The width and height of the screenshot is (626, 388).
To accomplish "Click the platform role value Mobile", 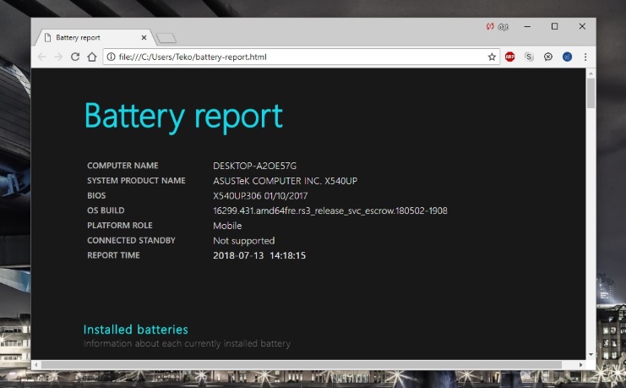I will [x=227, y=226].
